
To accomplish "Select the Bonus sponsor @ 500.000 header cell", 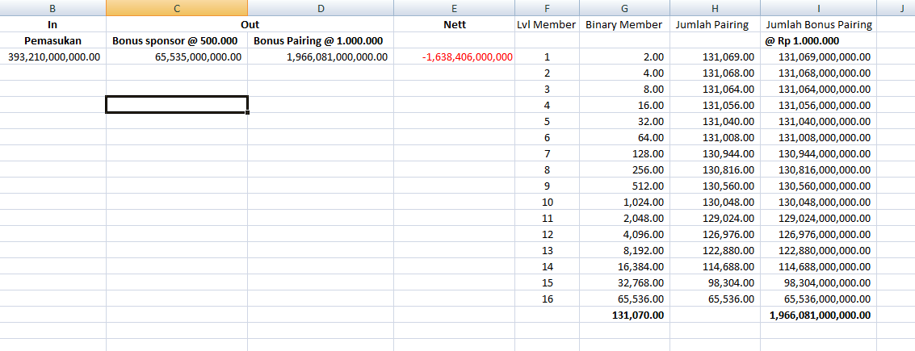I will (x=176, y=40).
